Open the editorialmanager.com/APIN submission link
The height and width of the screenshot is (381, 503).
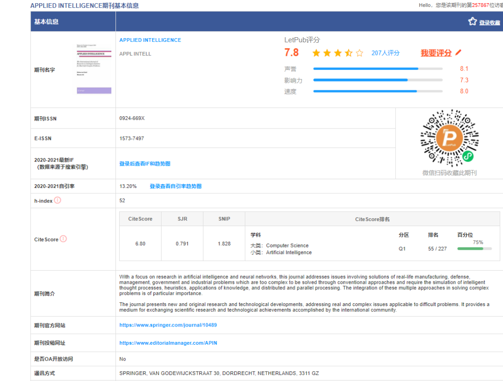point(168,343)
